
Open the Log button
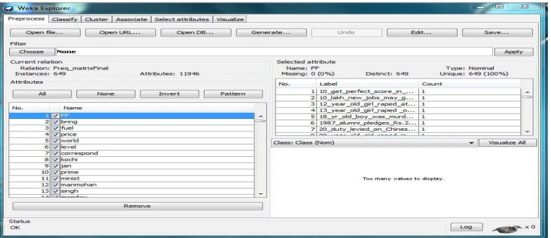[x=466, y=227]
